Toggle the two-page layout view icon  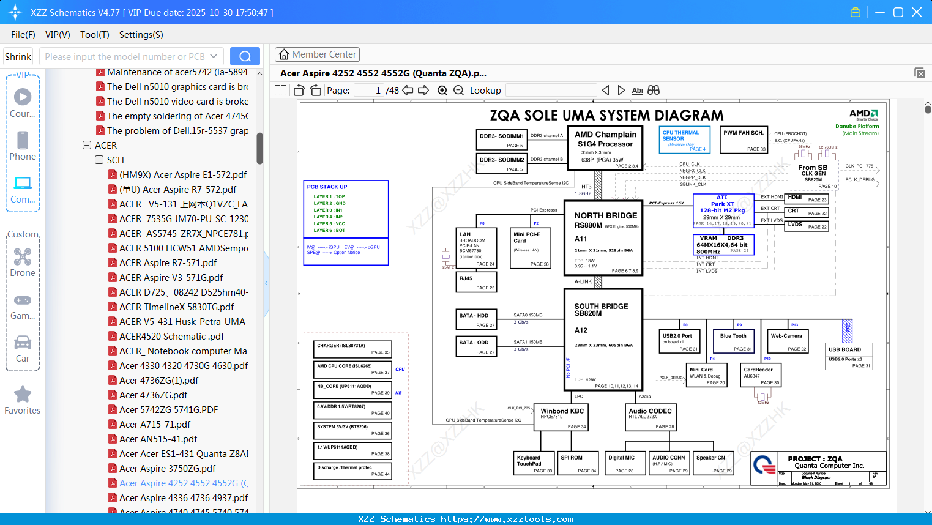(x=281, y=91)
